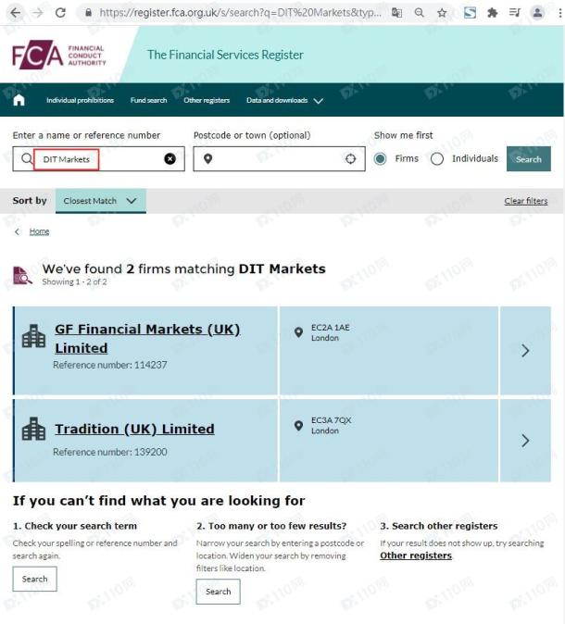Image resolution: width=565 pixels, height=624 pixels.
Task: Click the FCA logo
Action: [x=59, y=55]
